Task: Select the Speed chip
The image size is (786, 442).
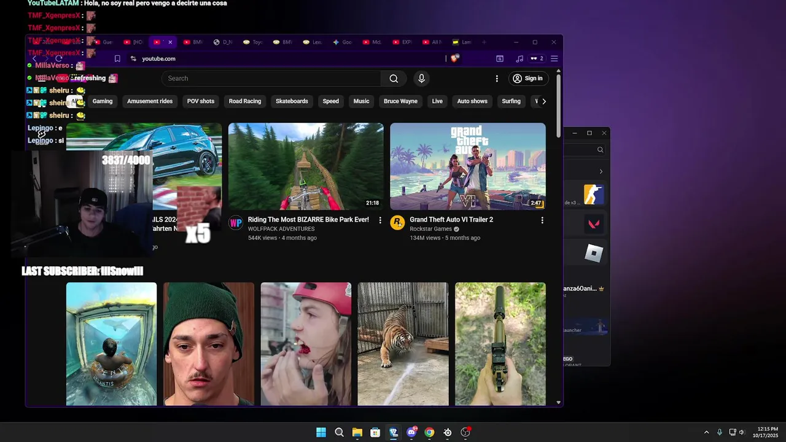Action: [331, 101]
